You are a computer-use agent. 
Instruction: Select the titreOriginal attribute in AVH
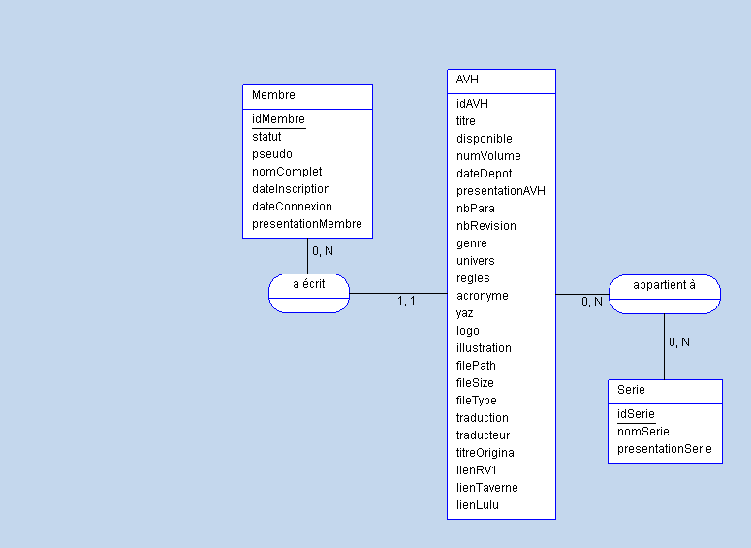click(486, 453)
